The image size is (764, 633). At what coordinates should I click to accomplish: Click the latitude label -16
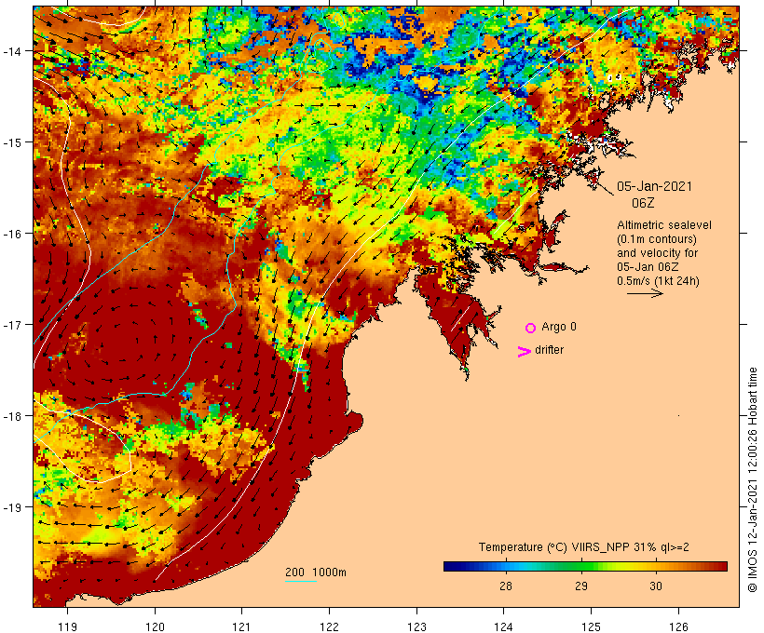click(x=12, y=234)
